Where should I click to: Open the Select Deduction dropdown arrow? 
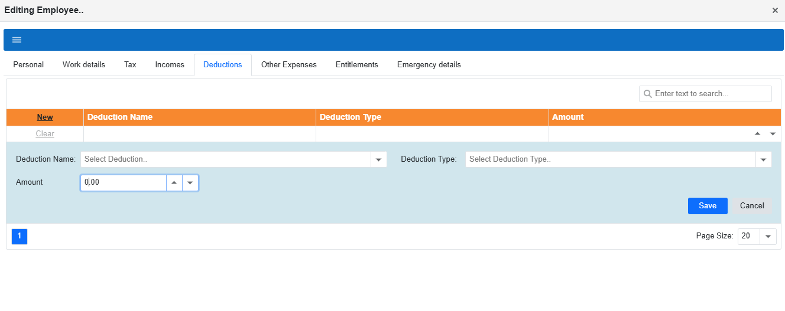click(x=379, y=159)
